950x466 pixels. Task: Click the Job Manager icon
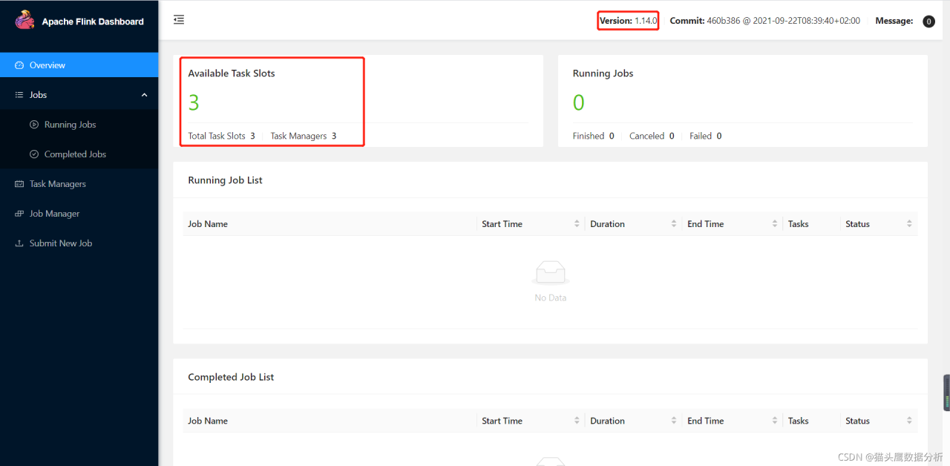click(19, 214)
